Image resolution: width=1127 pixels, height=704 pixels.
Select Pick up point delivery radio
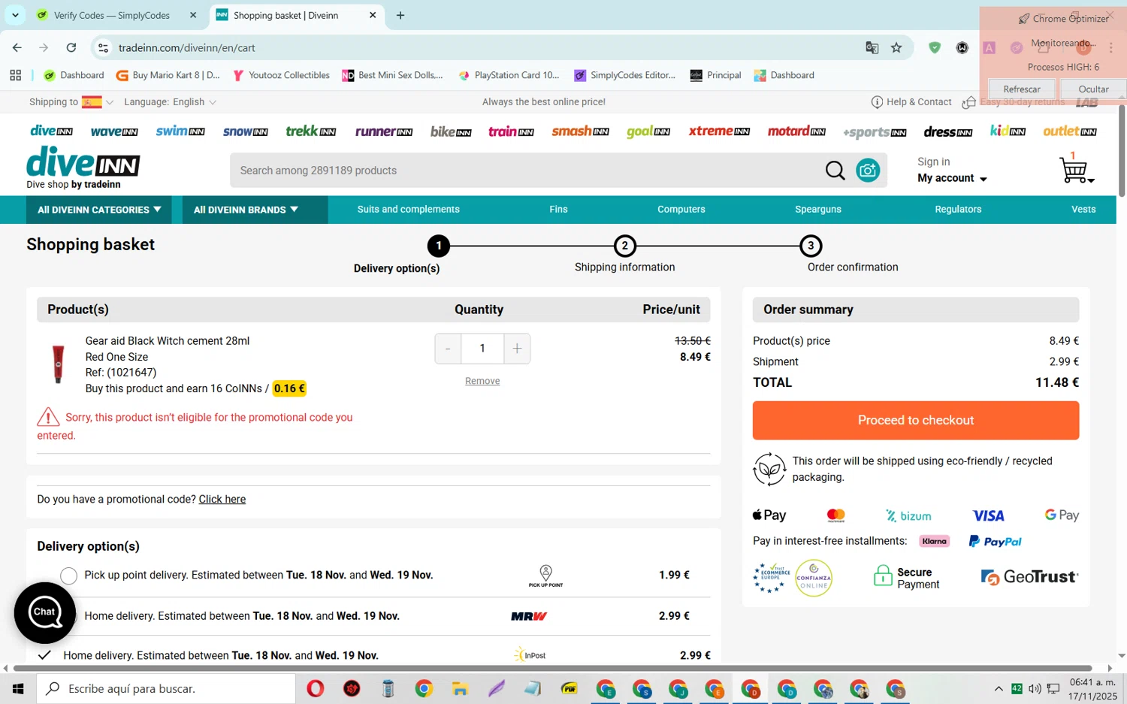(68, 576)
